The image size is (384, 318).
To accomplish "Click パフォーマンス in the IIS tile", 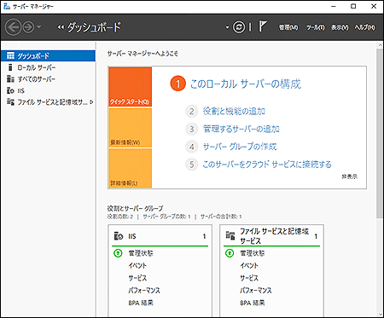I will [x=144, y=291].
